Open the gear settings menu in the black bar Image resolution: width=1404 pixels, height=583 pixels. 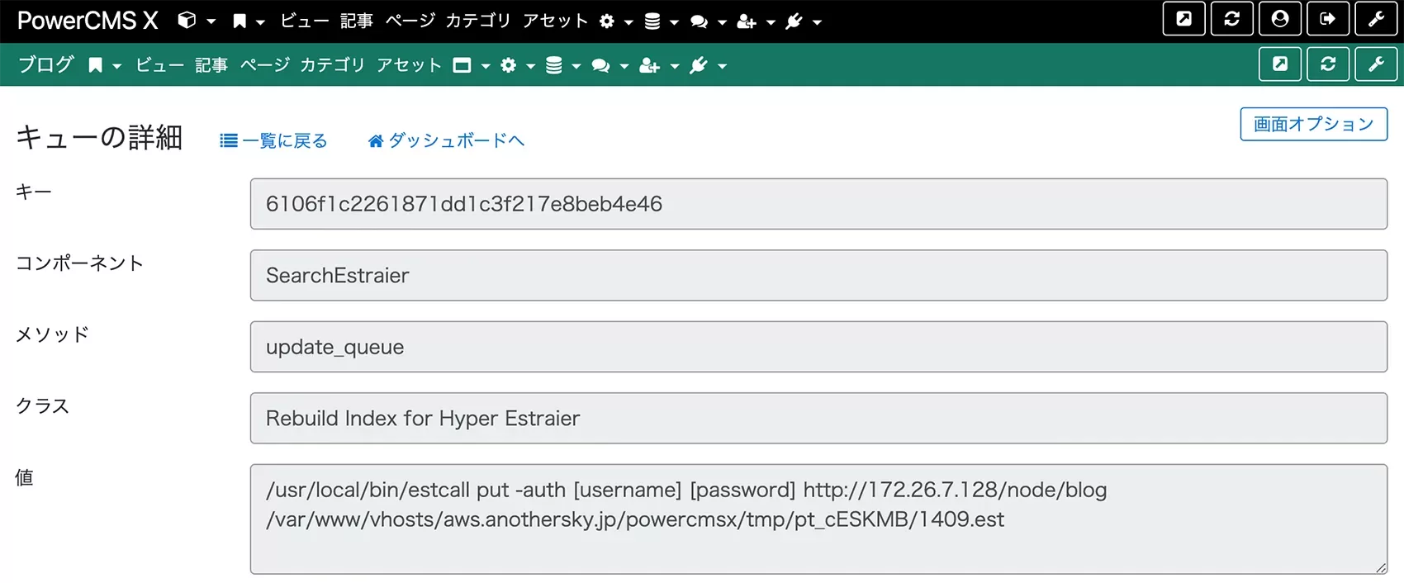tap(607, 21)
